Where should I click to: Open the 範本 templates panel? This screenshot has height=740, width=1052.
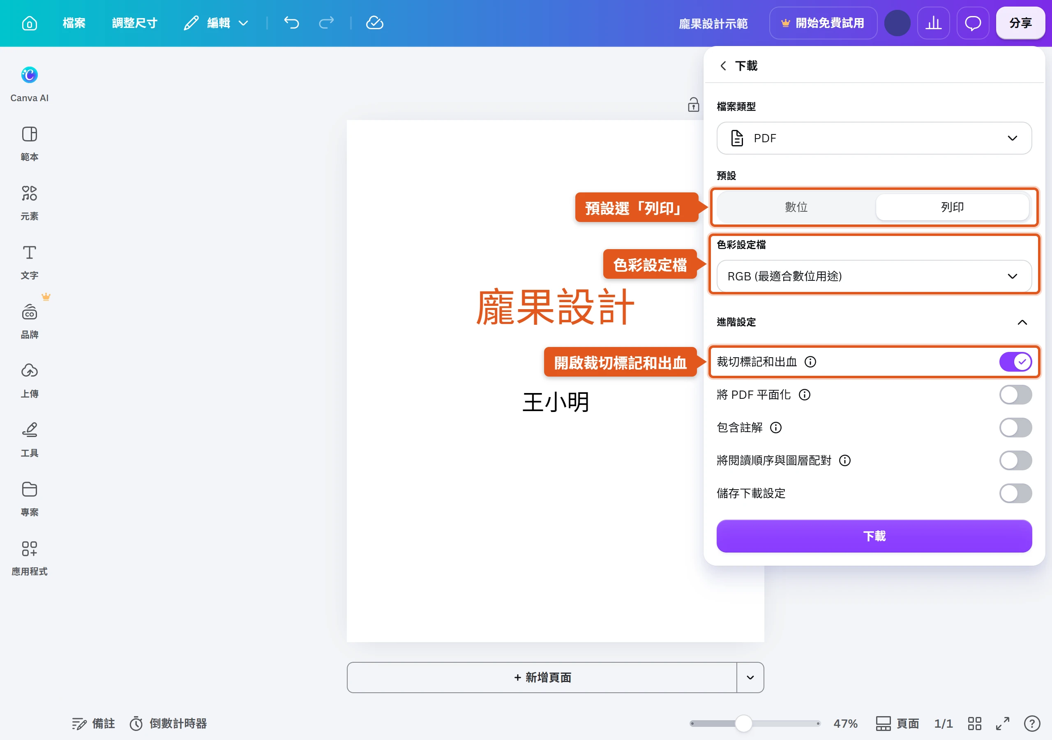[29, 143]
